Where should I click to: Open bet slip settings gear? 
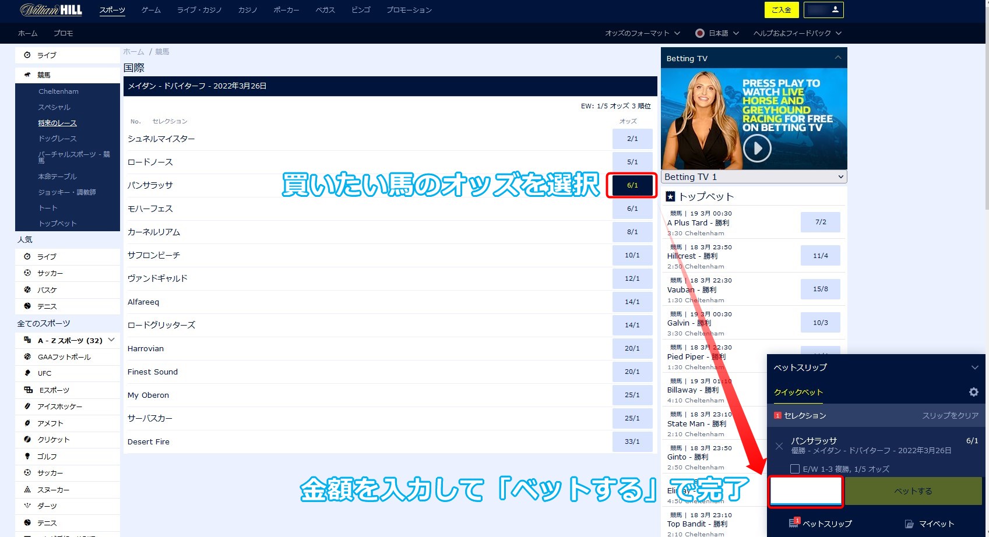[973, 392]
